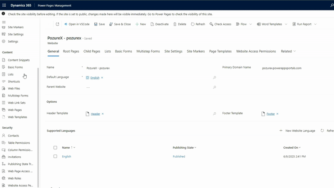Open Shortcuts in sidebar
Screen dimensions: 334x188
(x=14, y=81)
